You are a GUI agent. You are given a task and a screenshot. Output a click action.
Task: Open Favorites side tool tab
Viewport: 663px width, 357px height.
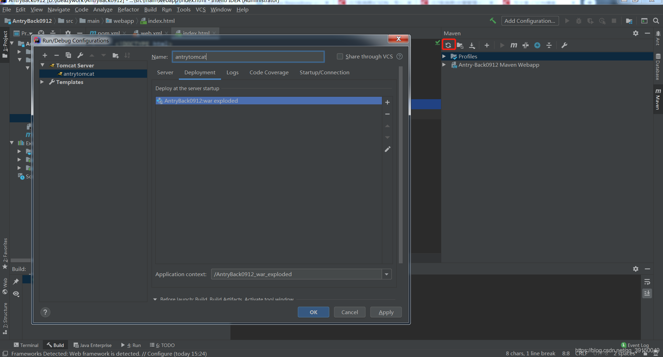click(x=5, y=254)
